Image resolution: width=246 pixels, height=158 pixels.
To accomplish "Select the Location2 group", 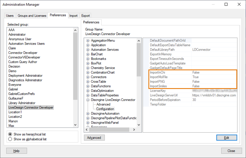I will 15,117.
